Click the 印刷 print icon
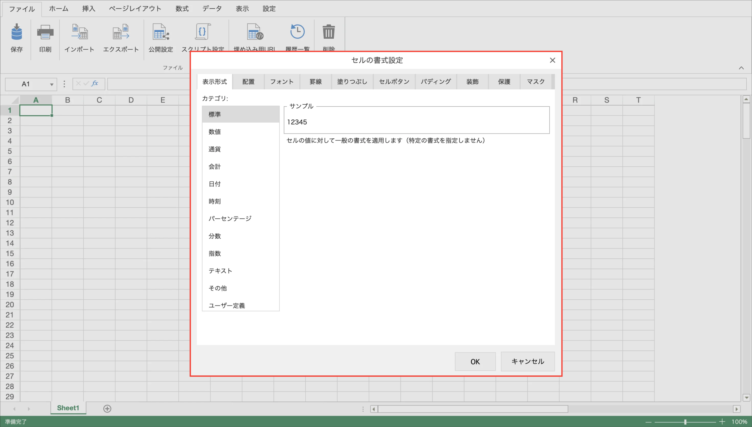Image resolution: width=752 pixels, height=427 pixels. click(45, 32)
